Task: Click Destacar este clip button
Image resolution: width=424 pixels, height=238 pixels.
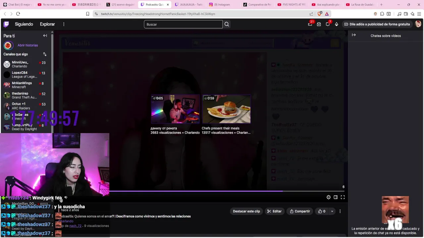Action: click(246, 211)
